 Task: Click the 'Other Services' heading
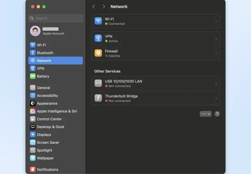pyautogui.click(x=107, y=71)
